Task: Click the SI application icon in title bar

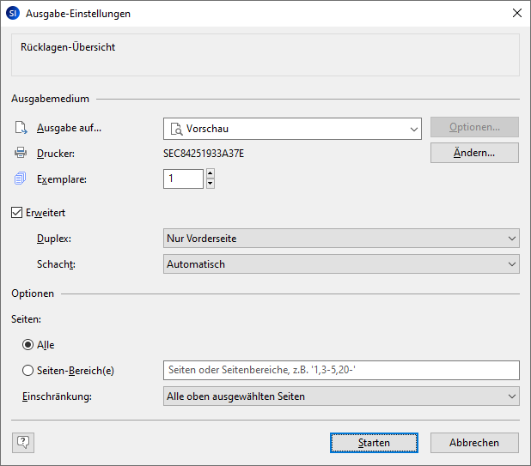Action: (13, 13)
